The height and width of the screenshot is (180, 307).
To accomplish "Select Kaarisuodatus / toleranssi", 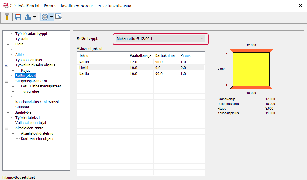I will tap(37, 102).
